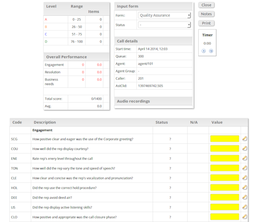
Task: Click the edit pencil icon for ENE row
Action: click(245, 158)
